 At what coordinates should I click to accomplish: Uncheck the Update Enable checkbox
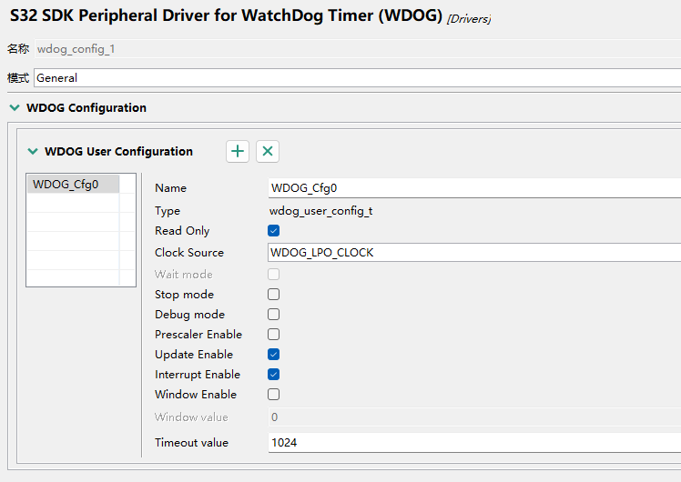pyautogui.click(x=273, y=355)
